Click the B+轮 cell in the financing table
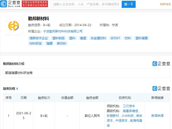The height and width of the screenshot is (129, 172). click(44, 116)
